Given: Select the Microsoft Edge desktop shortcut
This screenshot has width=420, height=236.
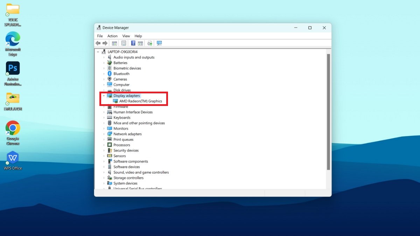Looking at the screenshot, I should click(x=13, y=39).
